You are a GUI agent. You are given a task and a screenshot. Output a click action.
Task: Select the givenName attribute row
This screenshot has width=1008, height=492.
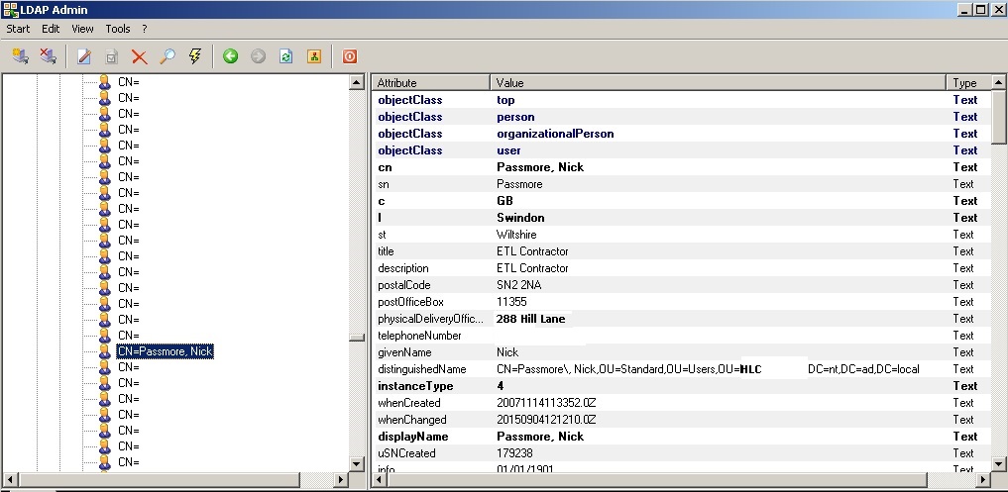(682, 352)
